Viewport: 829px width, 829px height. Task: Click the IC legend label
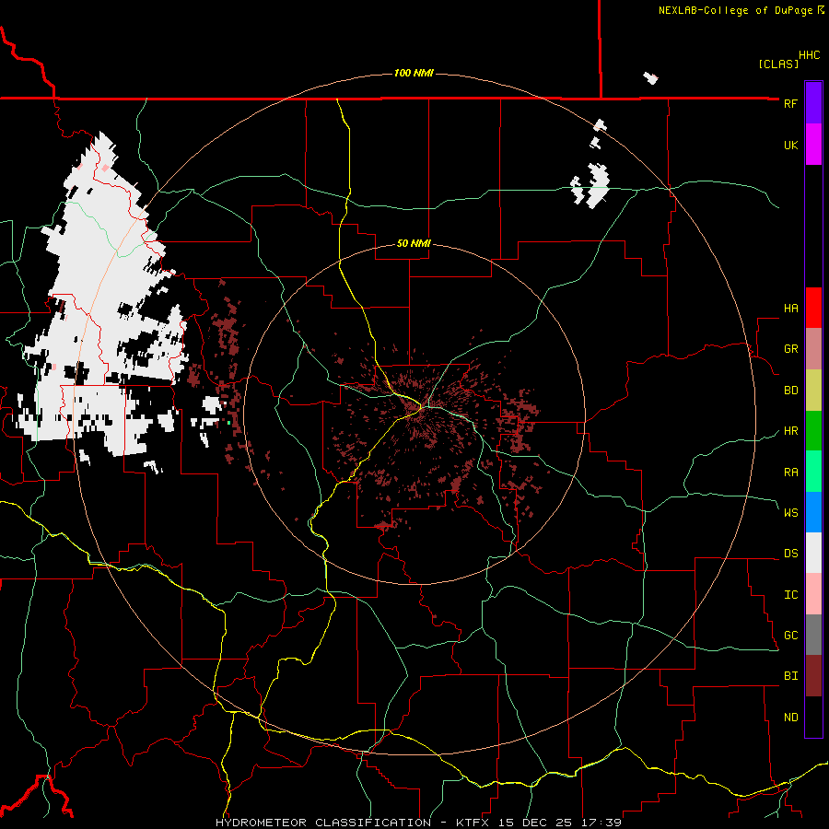790,595
